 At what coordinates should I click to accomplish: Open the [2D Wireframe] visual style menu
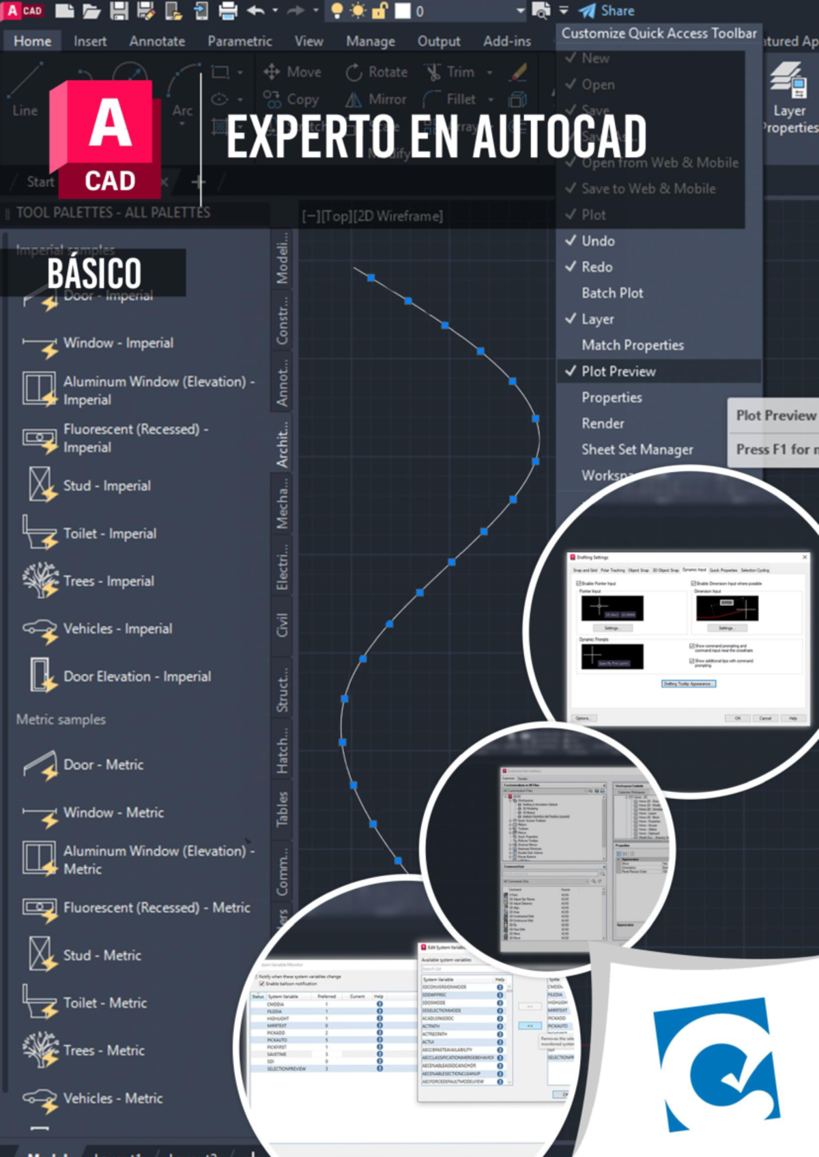coord(399,216)
